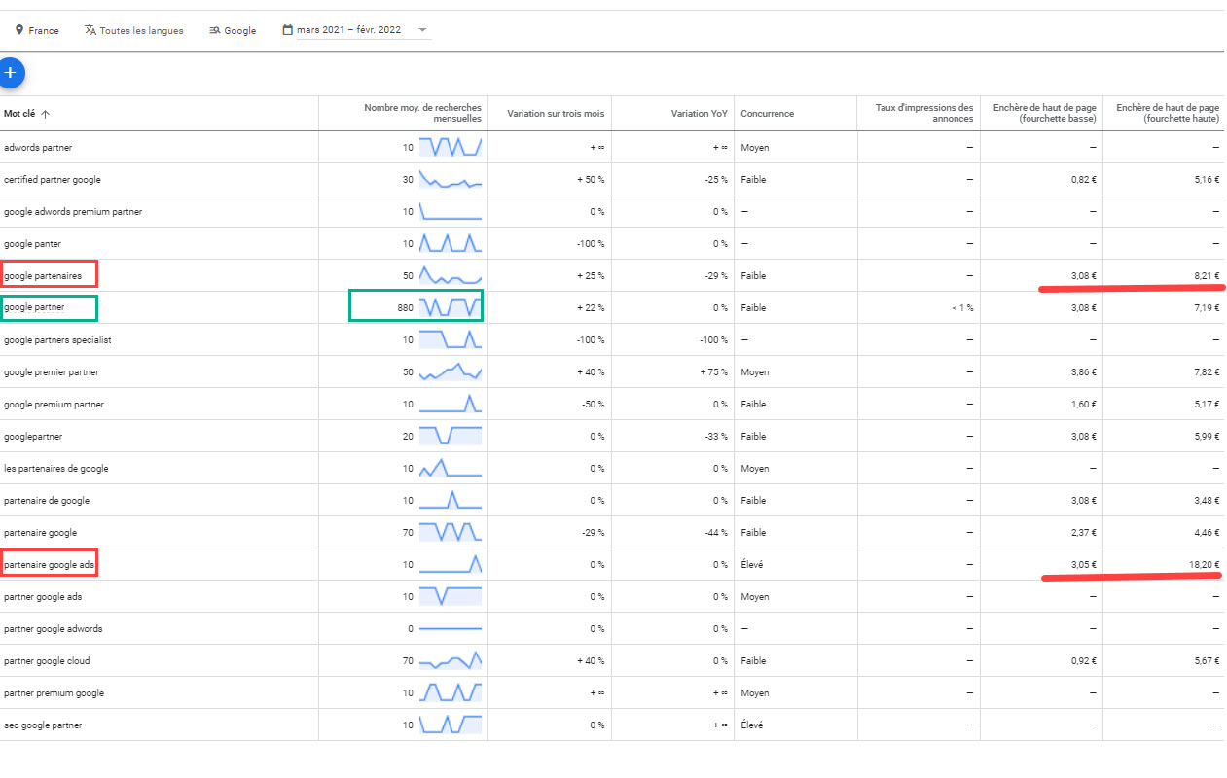This screenshot has width=1227, height=778.
Task: Select keyword partner google cloud
Action: click(x=47, y=660)
